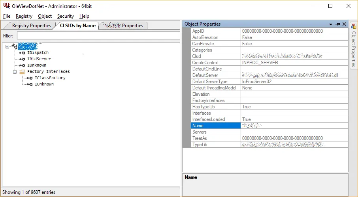Toggle auto-hide pin on Object Properties

338,24
